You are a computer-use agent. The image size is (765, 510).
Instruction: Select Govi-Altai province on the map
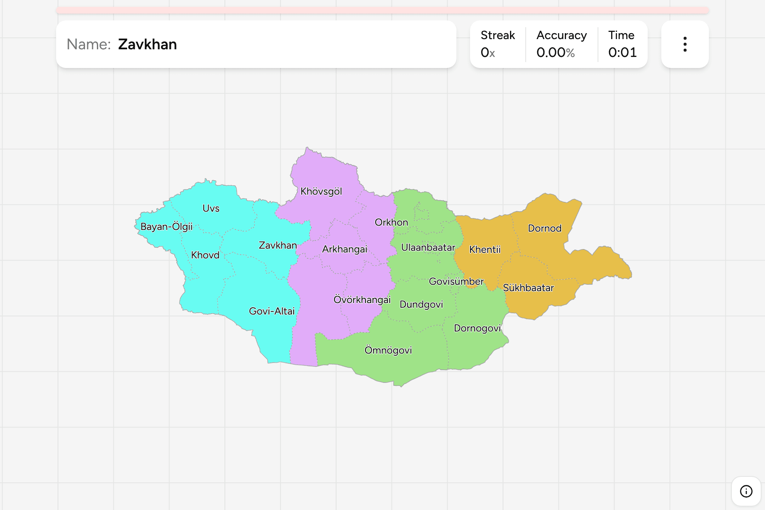[272, 311]
